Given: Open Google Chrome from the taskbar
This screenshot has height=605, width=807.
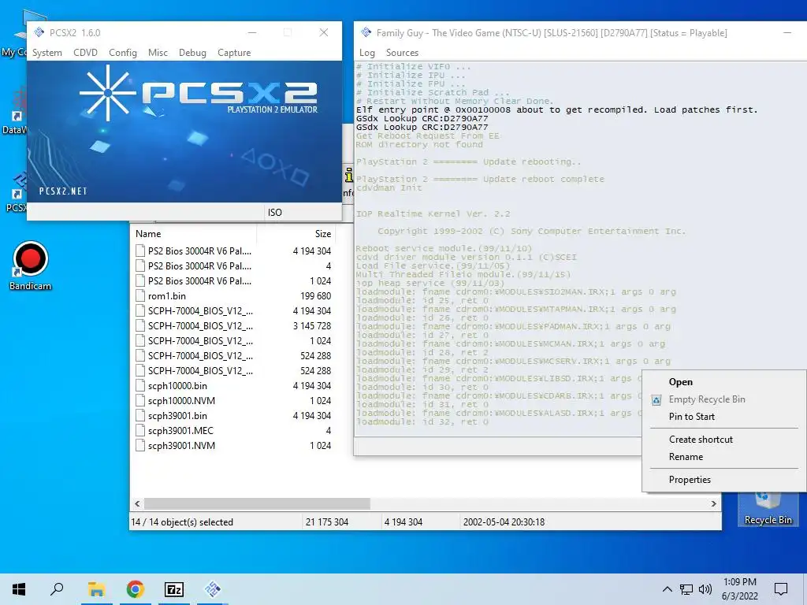Looking at the screenshot, I should (135, 589).
